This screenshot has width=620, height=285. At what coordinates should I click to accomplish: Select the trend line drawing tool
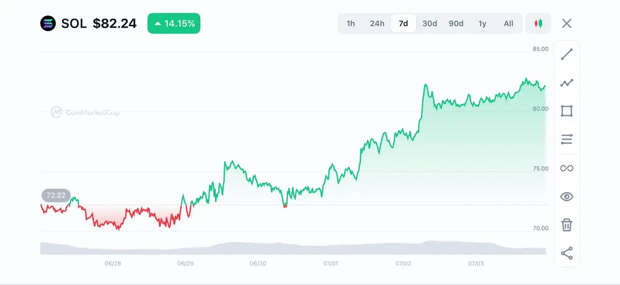pyautogui.click(x=567, y=54)
